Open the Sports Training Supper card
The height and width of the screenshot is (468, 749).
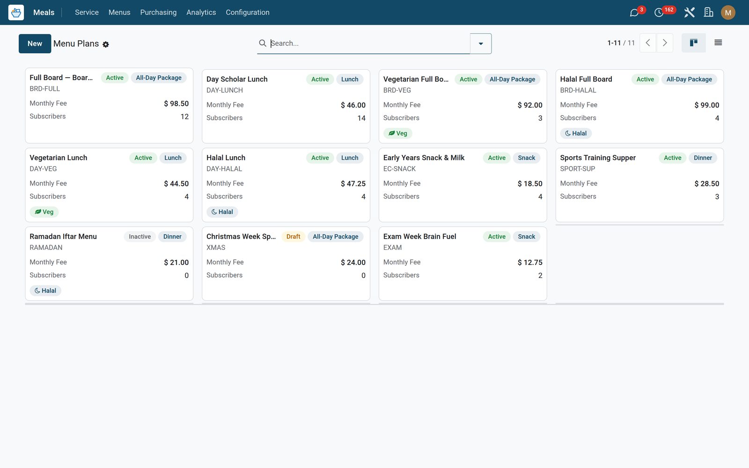(639, 185)
